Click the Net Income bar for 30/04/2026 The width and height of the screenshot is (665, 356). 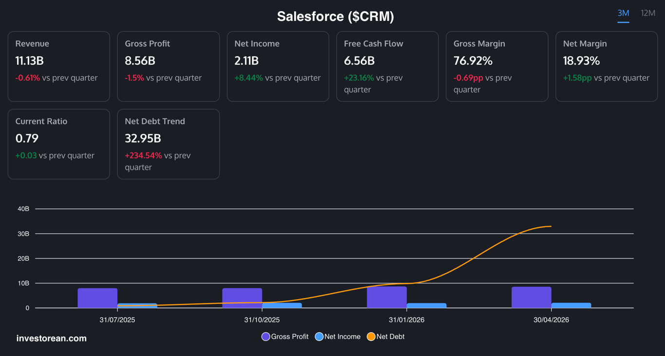click(571, 305)
